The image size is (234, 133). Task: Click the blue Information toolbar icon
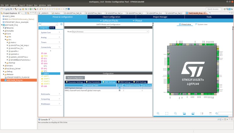click(x=69, y=9)
